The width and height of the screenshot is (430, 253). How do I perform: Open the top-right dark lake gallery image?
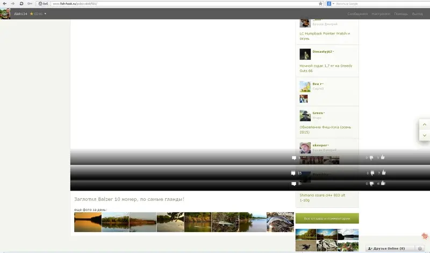[348, 234]
